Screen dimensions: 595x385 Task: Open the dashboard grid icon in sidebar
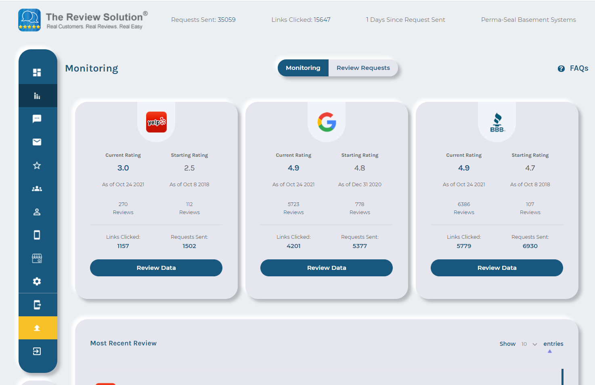click(x=37, y=72)
